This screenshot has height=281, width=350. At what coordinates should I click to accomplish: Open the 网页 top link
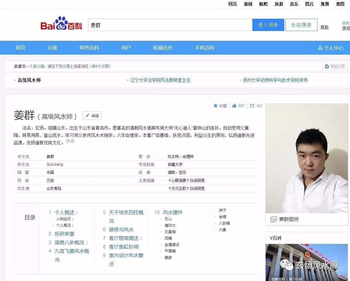click(x=233, y=4)
